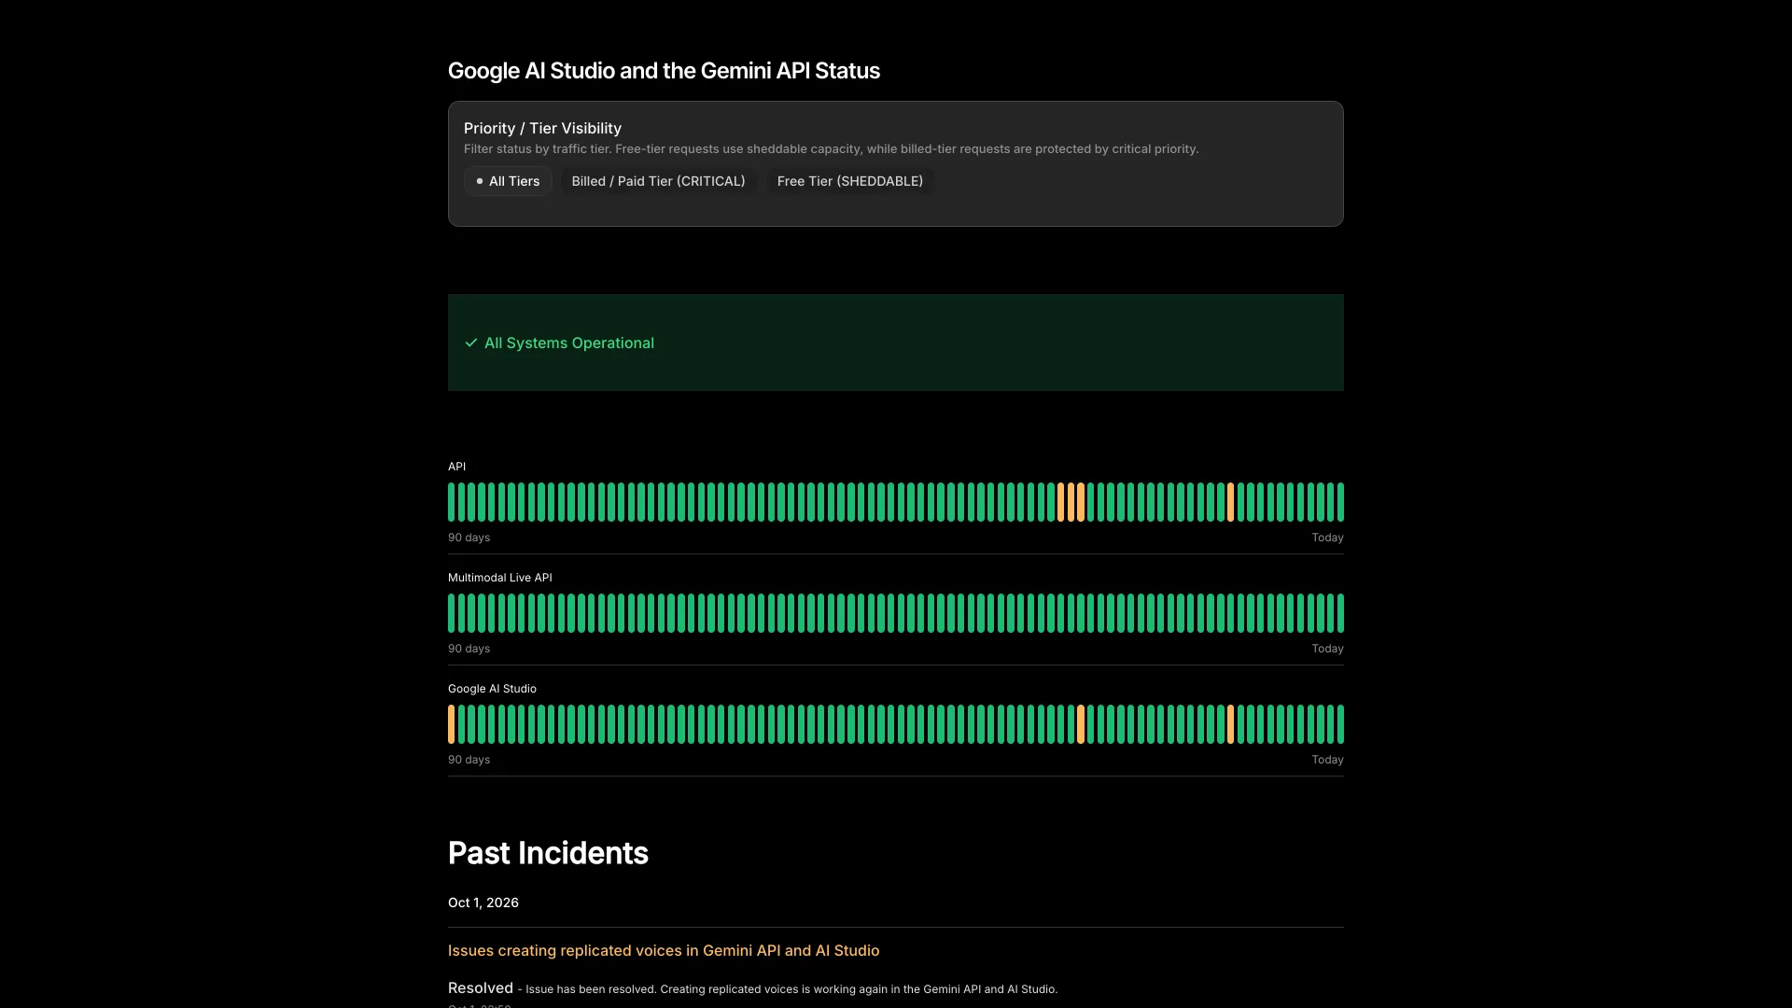Click the Multimodal Live API label

point(500,578)
